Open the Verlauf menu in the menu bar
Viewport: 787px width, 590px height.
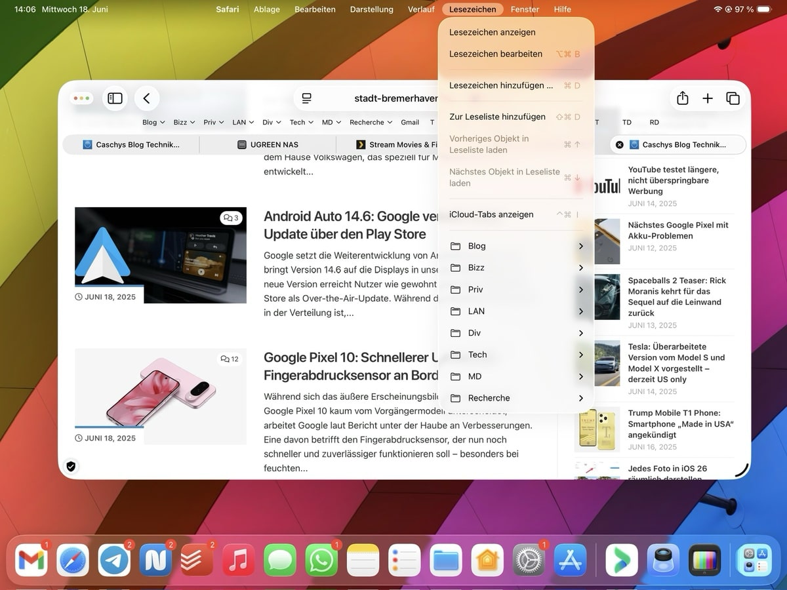coord(421,9)
